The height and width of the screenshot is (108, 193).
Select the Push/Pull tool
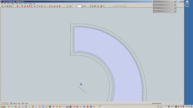click(25, 6)
